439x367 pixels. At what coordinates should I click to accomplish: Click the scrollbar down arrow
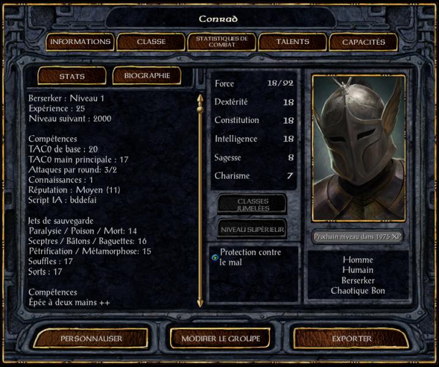[200, 303]
